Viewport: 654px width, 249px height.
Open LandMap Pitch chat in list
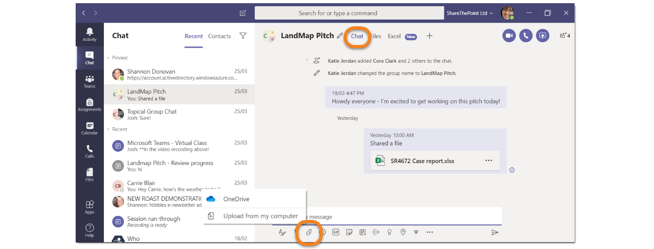click(x=179, y=95)
